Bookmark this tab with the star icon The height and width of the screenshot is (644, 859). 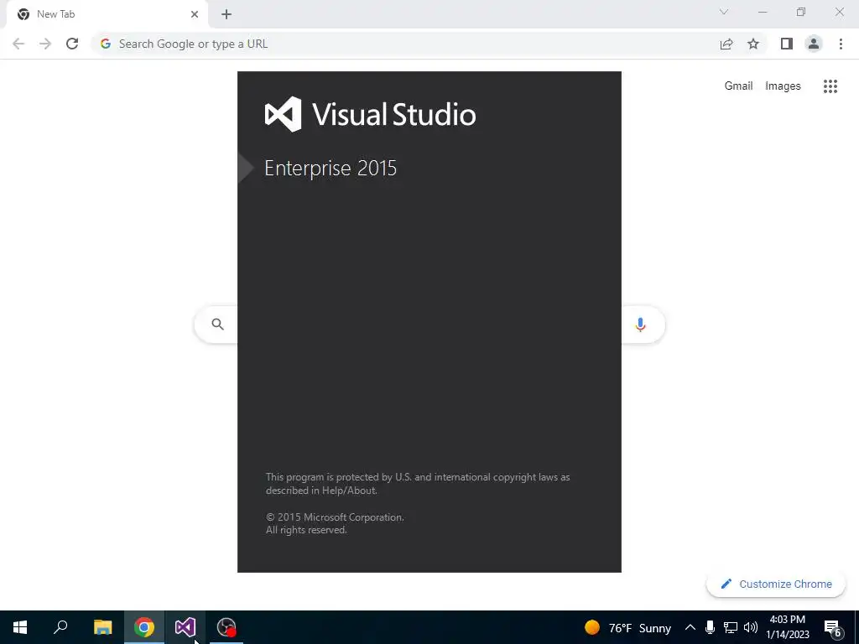pos(753,44)
